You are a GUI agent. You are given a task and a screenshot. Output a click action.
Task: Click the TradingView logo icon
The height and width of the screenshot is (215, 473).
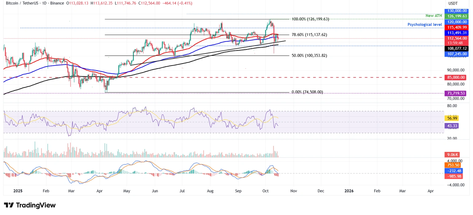(x=9, y=205)
